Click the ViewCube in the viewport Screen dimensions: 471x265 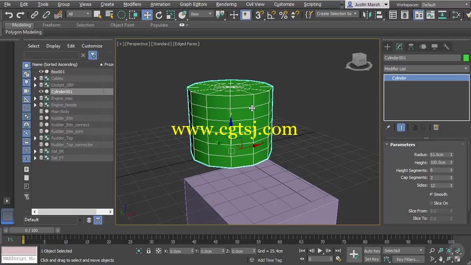[359, 61]
